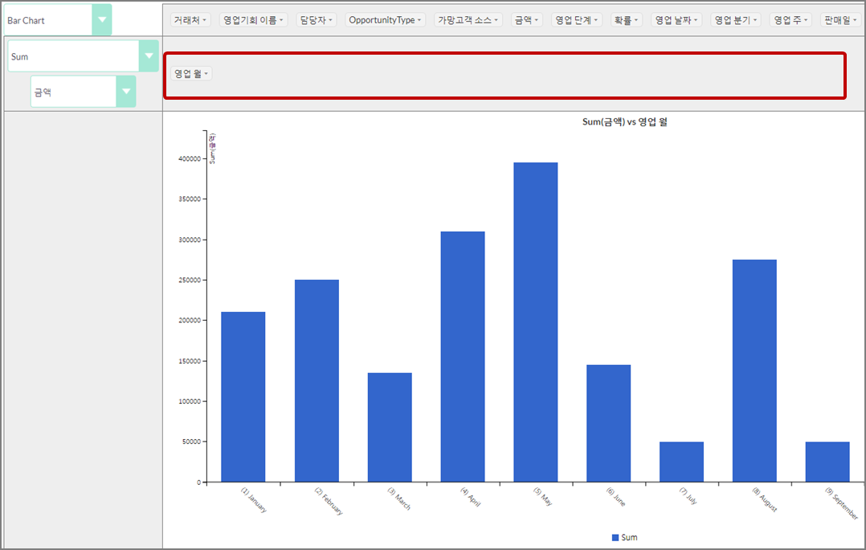Click the OpportunityType field chip
The width and height of the screenshot is (866, 550).
click(386, 20)
